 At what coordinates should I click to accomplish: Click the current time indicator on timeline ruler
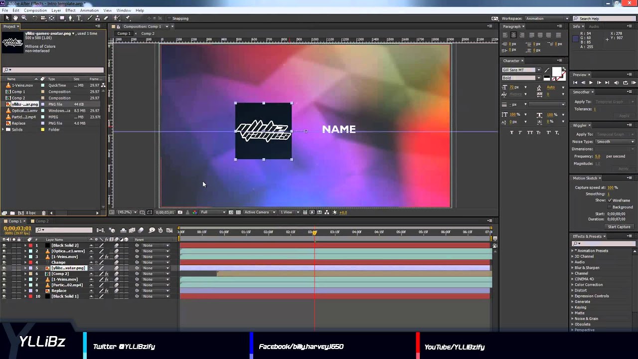(x=315, y=232)
